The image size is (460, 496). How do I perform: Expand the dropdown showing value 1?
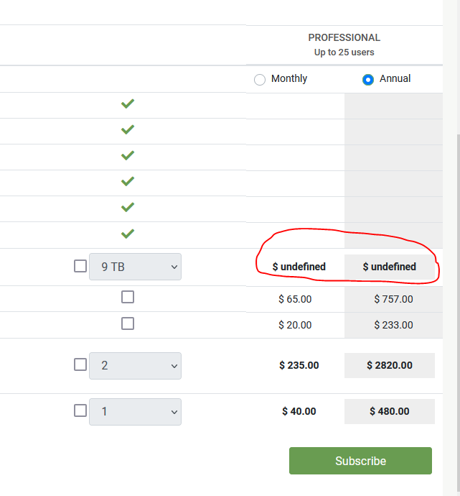pos(136,411)
